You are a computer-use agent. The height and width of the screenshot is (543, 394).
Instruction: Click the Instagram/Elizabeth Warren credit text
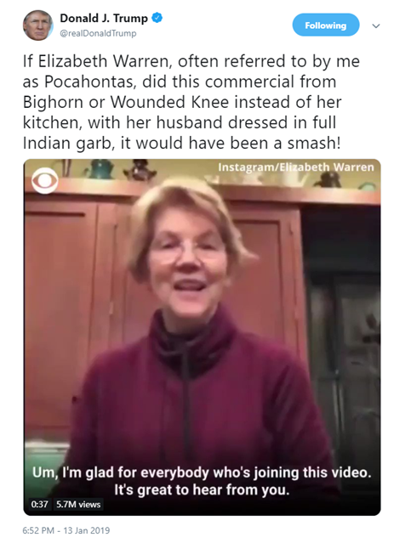tap(296, 167)
